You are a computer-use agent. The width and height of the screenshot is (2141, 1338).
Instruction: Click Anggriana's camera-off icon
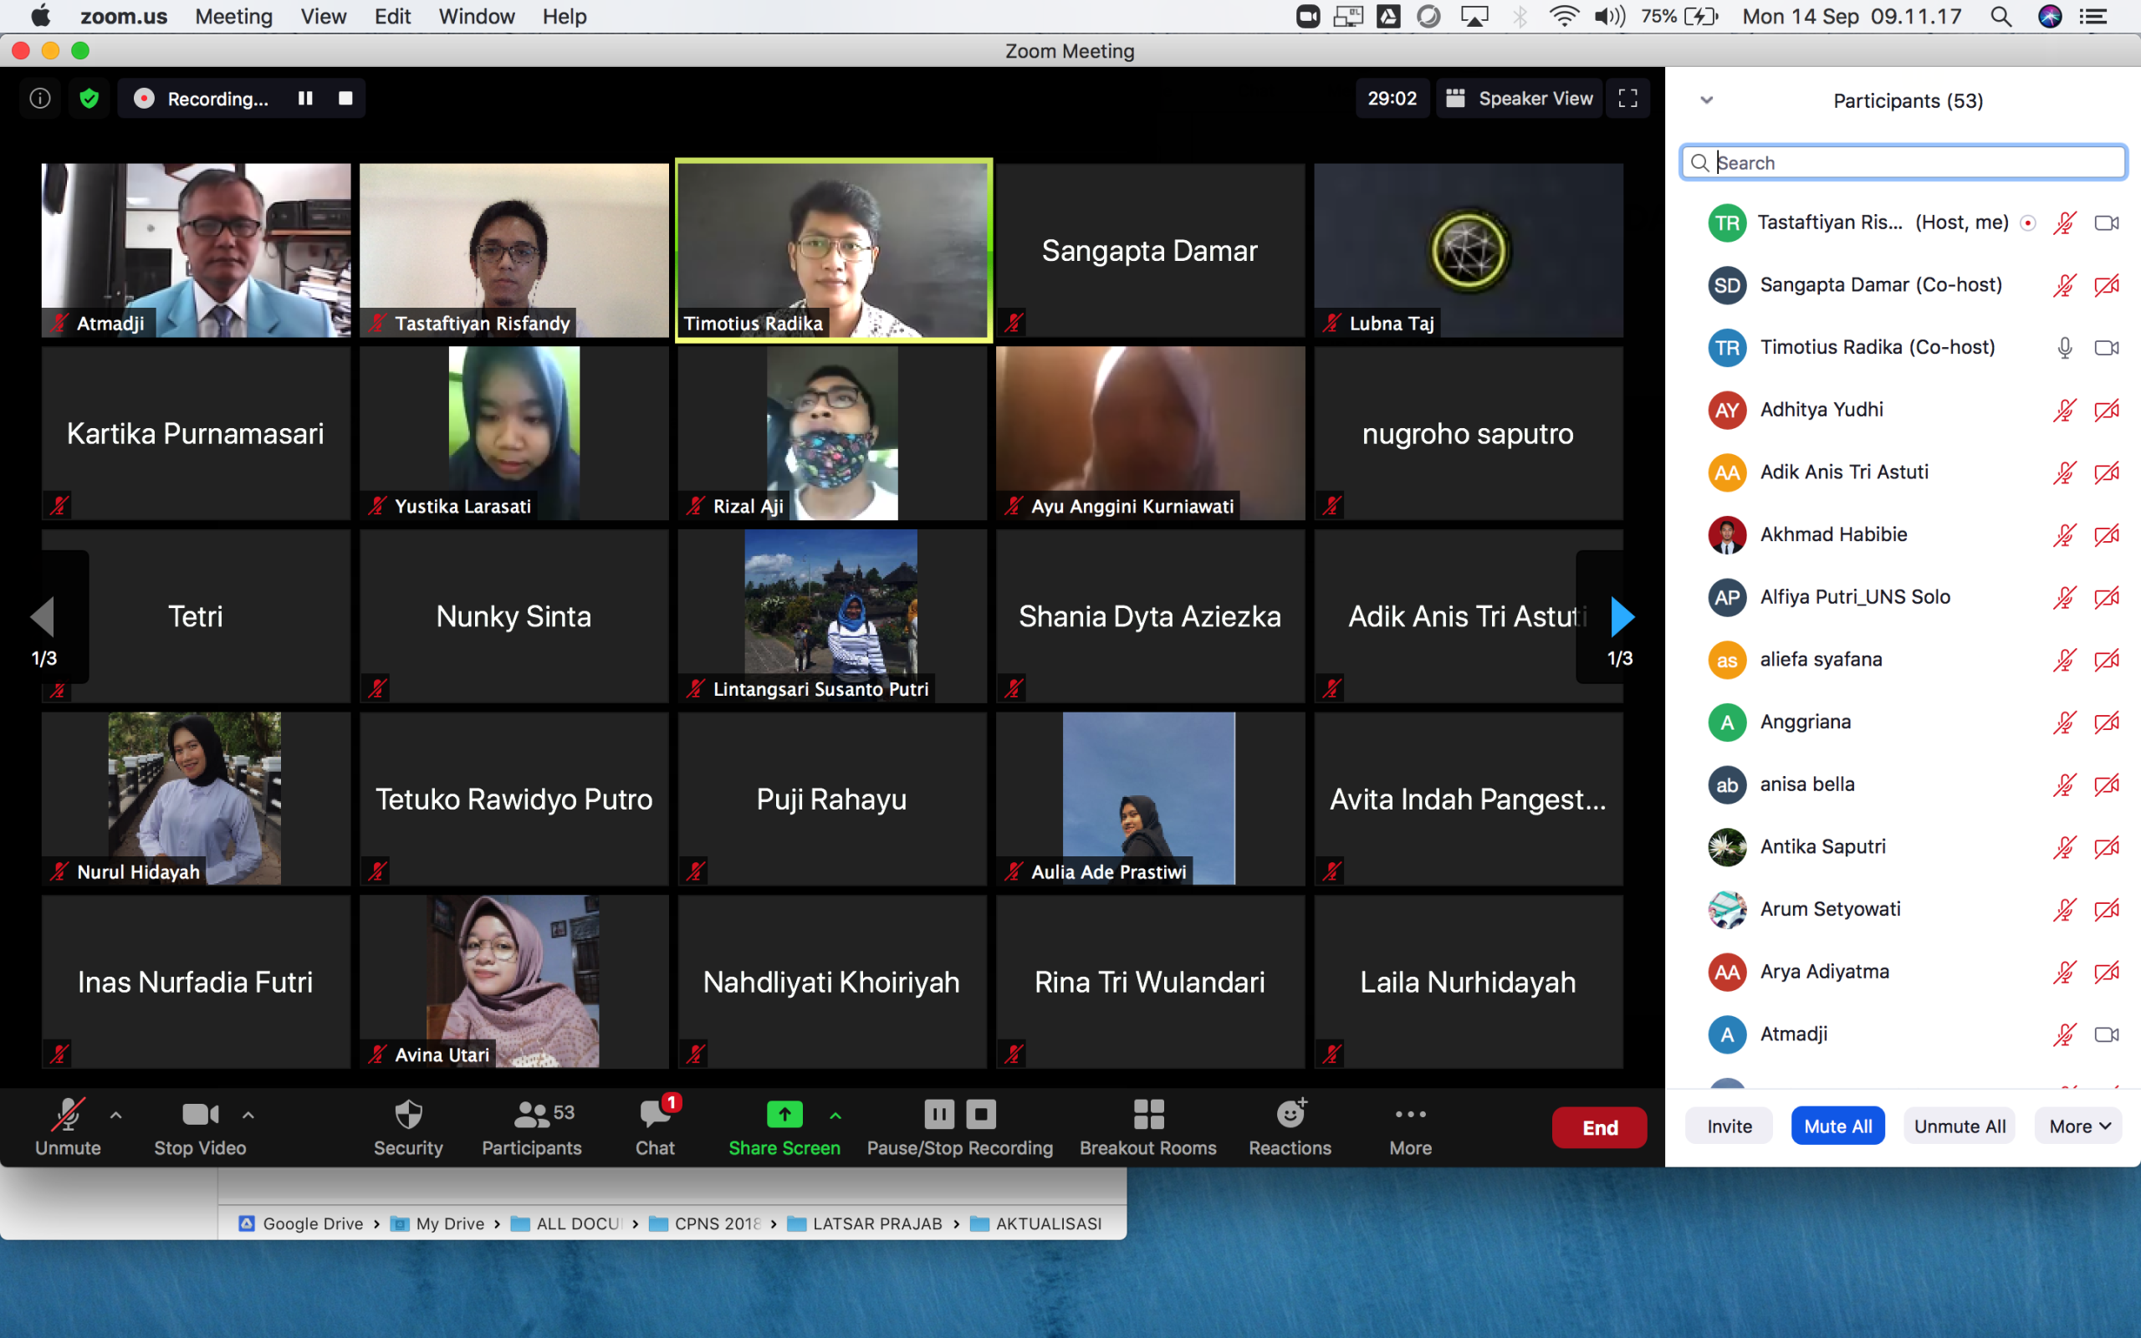pyautogui.click(x=2107, y=722)
